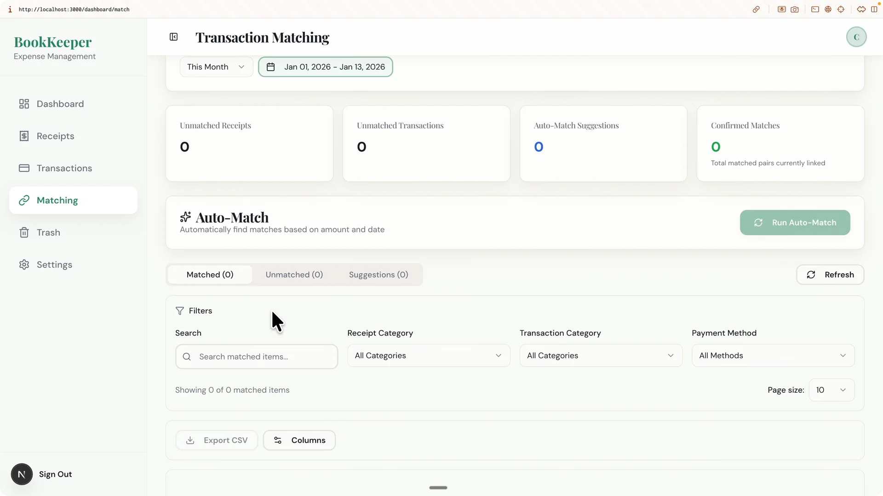Open the Trash page

pos(73,232)
